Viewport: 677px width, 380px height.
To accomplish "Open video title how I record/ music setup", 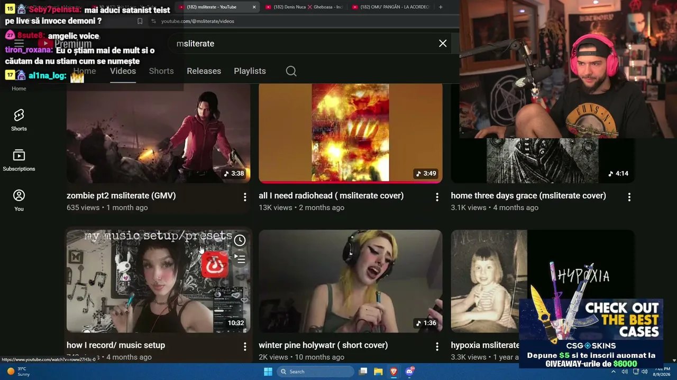I will 116,345.
